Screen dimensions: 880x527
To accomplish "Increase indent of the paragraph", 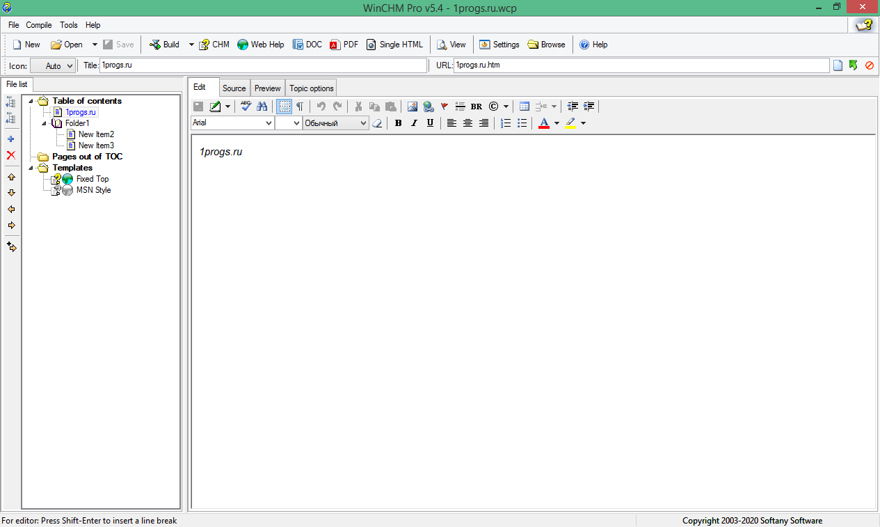I will (x=589, y=107).
